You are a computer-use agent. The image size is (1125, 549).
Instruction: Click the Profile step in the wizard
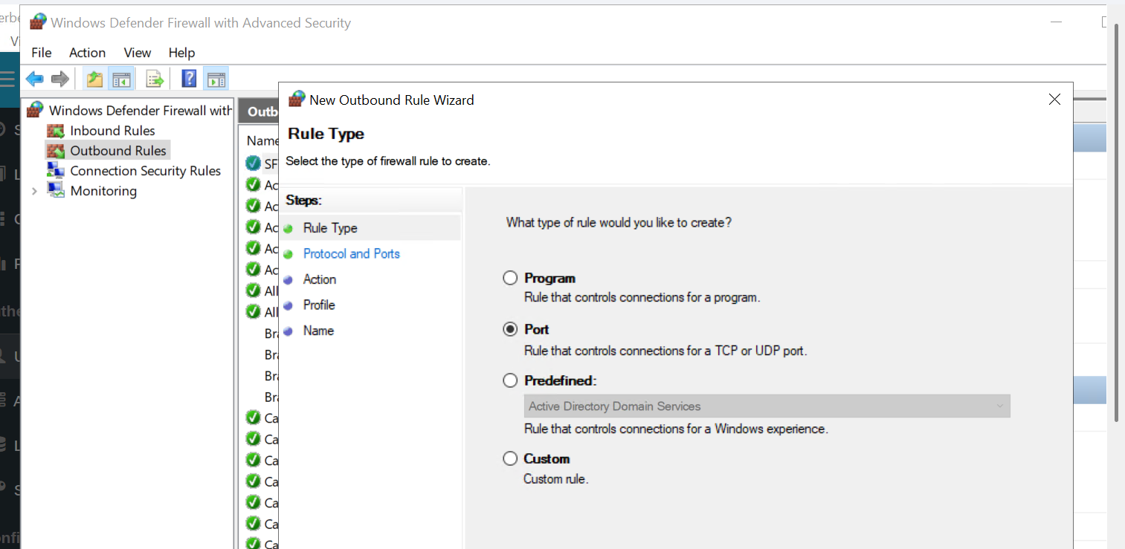coord(319,305)
